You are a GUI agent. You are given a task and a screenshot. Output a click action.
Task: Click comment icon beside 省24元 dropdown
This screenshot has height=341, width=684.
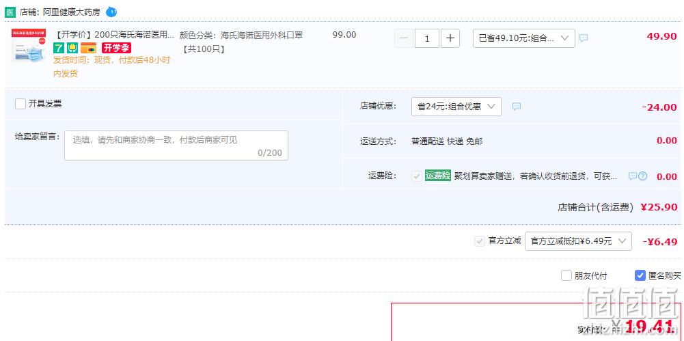pos(517,107)
